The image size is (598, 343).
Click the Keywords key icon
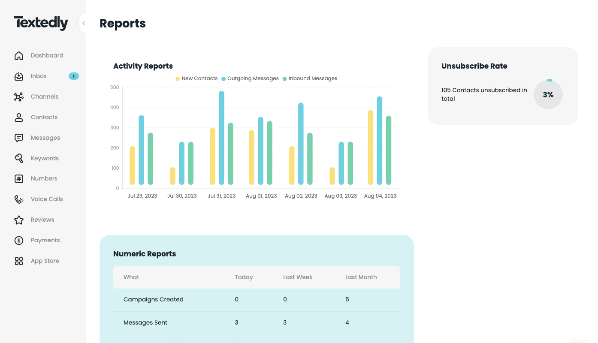pyautogui.click(x=19, y=158)
